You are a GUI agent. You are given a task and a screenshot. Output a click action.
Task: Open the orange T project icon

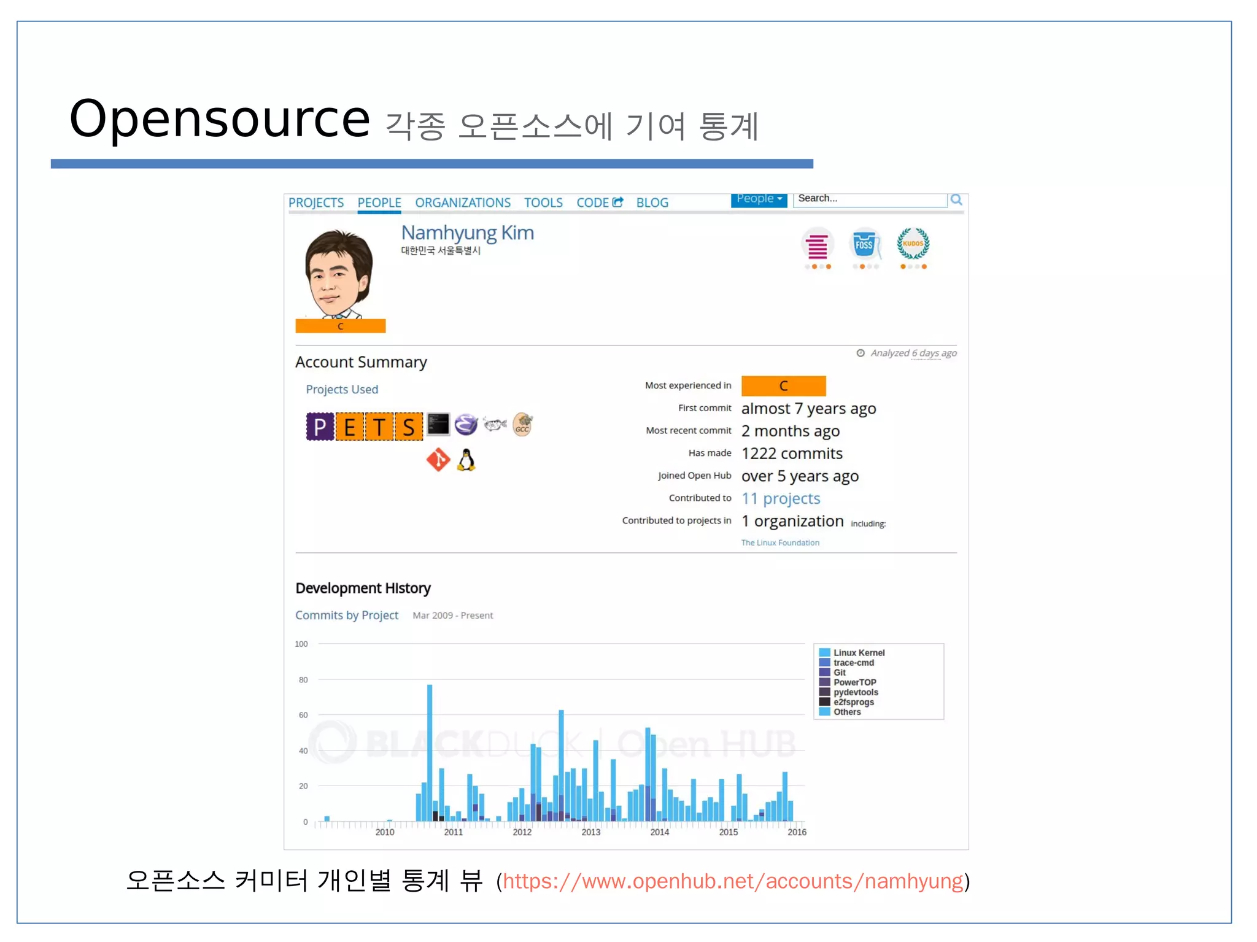click(x=379, y=427)
